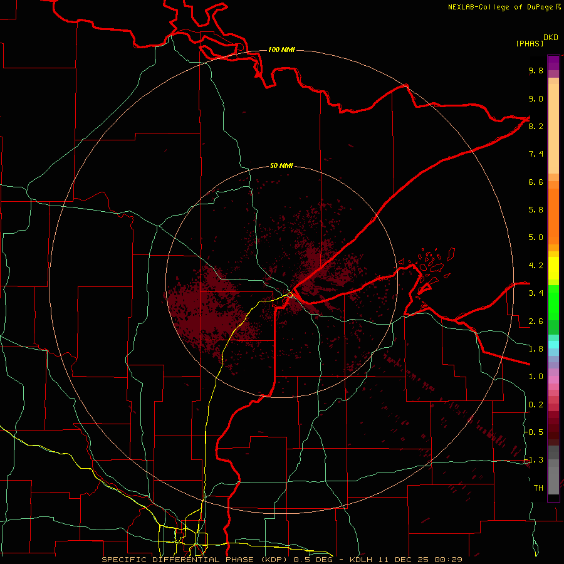Click the 9.0 value on the color scale

point(536,99)
